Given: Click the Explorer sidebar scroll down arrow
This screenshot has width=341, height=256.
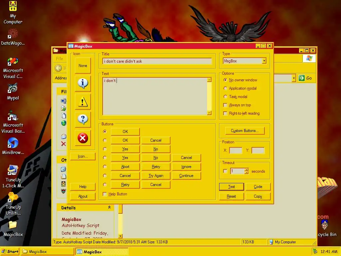Looking at the screenshot, I should click(120, 236).
